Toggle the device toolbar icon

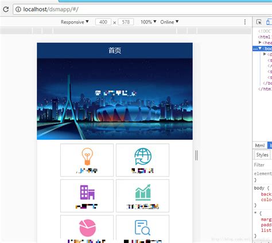(269, 22)
